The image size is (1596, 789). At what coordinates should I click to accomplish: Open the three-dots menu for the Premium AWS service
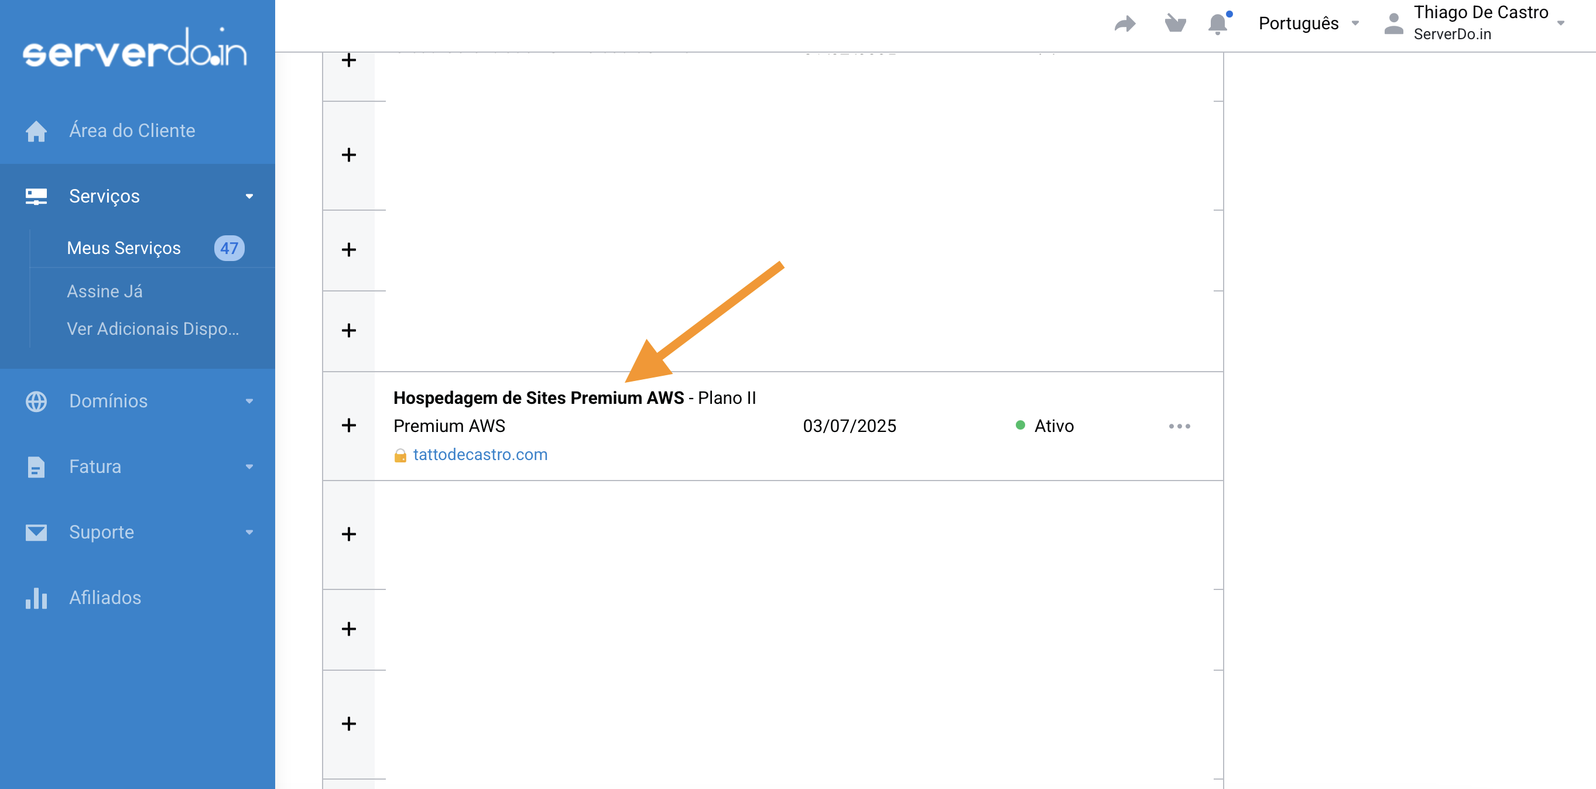(1179, 426)
